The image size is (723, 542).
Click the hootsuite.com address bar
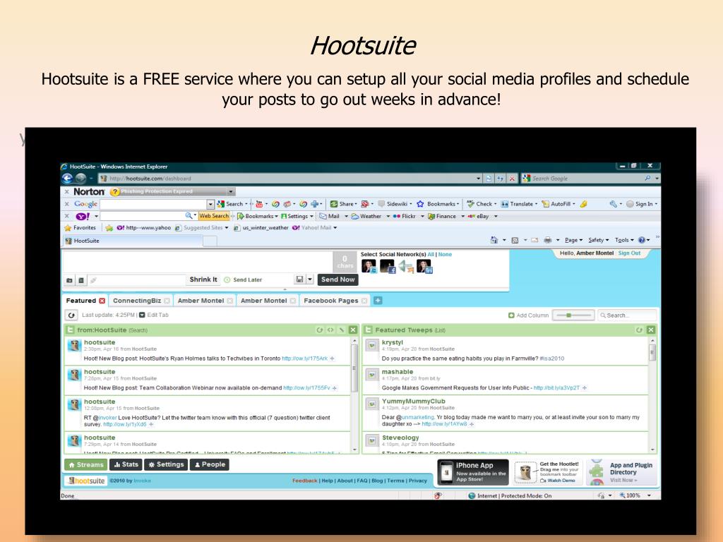coord(290,179)
